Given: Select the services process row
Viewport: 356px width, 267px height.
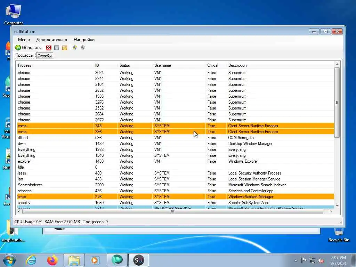Looking at the screenshot, I should [x=176, y=191].
